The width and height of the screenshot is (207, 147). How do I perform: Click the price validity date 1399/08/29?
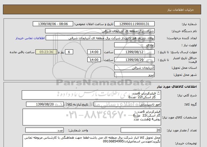tap(134, 60)
